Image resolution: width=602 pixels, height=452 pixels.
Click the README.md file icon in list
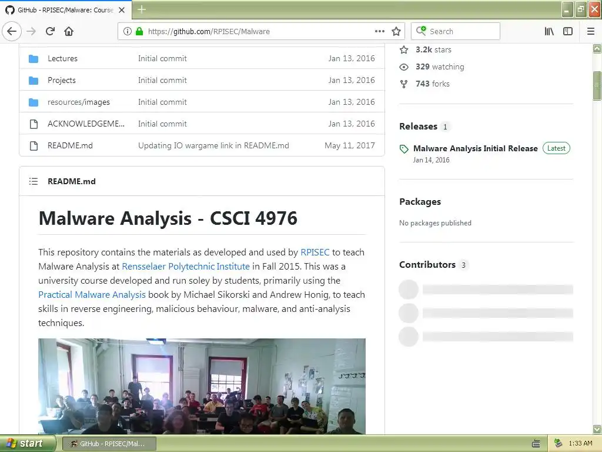click(34, 145)
